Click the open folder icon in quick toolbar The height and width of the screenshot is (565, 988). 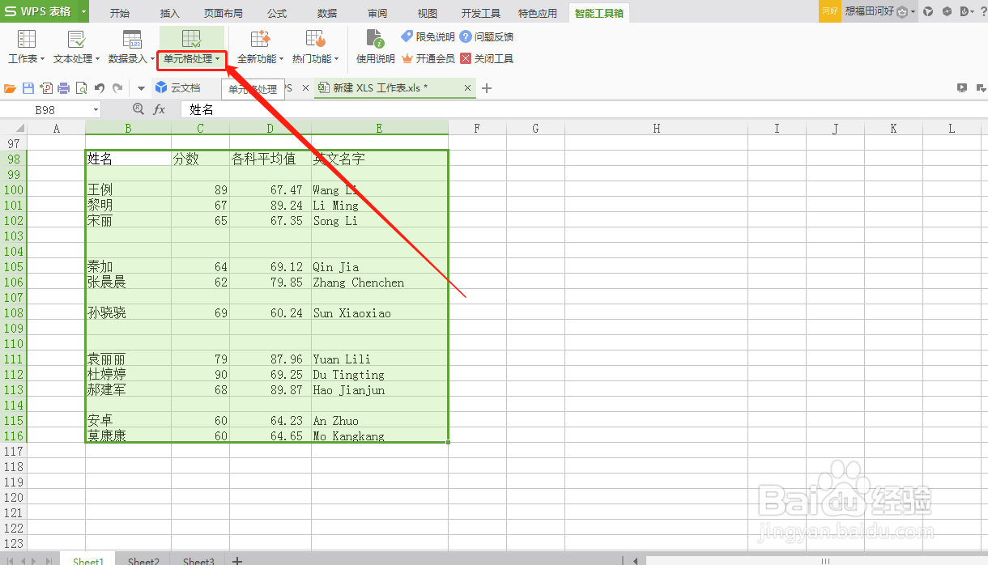(x=11, y=88)
